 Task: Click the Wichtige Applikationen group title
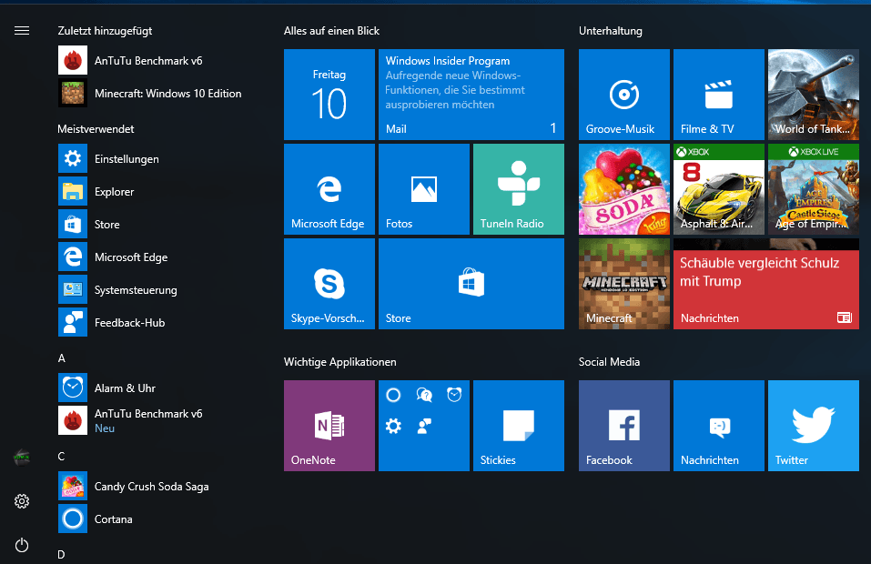(x=340, y=362)
